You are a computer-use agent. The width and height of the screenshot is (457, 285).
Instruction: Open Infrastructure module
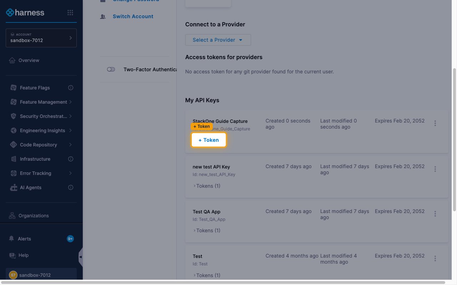(35, 159)
